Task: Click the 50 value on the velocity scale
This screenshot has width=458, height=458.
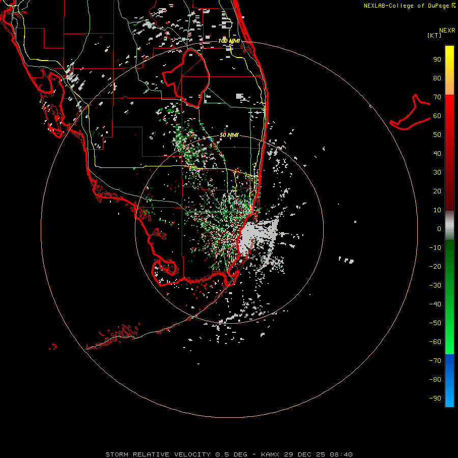Action: [x=437, y=135]
